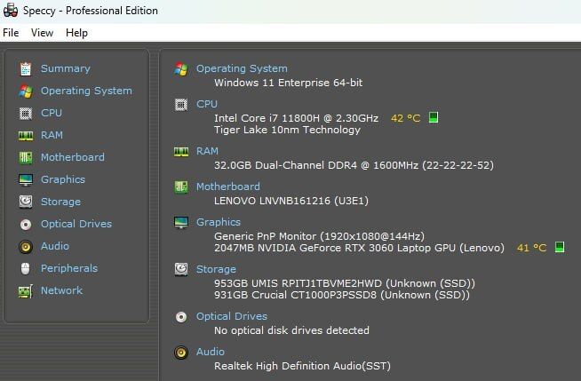Click the Realtek High Definition Audio(SST) text
This screenshot has height=381, width=581.
coord(302,366)
